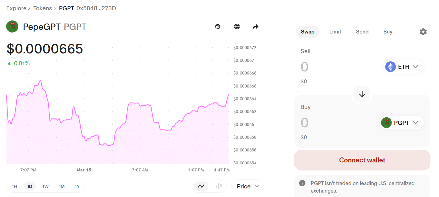The width and height of the screenshot is (439, 197).
Task: Switch to the Limit tab
Action: (x=335, y=32)
